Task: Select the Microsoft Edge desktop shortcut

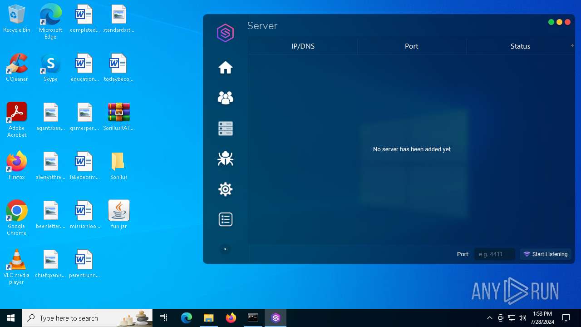Action: point(50,22)
